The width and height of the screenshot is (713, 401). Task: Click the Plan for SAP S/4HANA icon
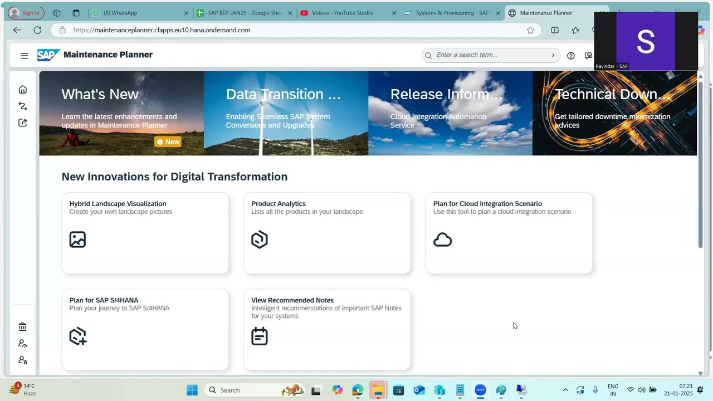click(78, 336)
